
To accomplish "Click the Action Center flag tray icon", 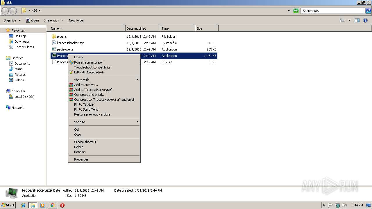I will (x=330, y=205).
